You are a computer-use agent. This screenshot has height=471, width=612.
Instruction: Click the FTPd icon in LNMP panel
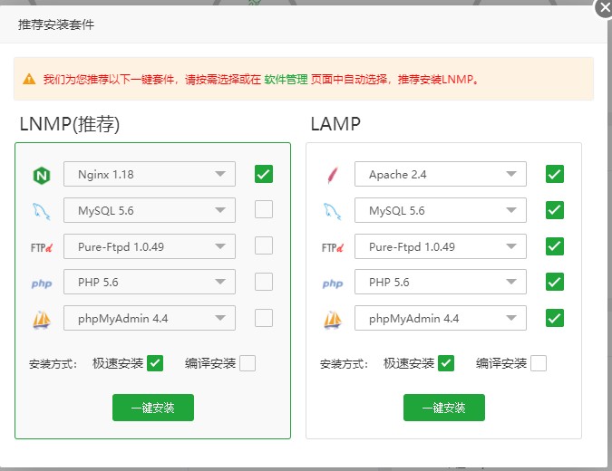tap(42, 247)
